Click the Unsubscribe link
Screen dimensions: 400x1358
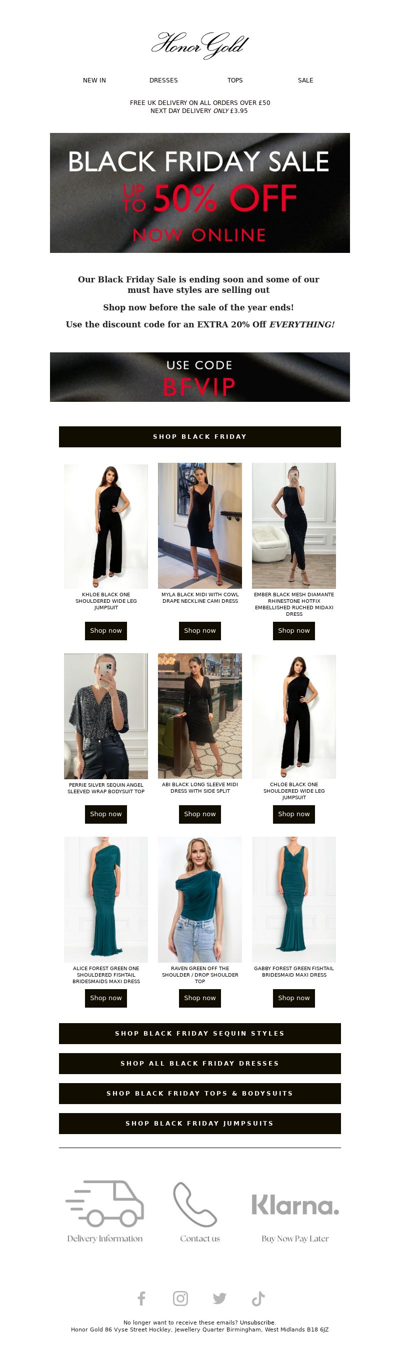tap(257, 1322)
